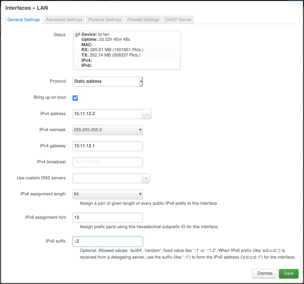Select the DHCP Server tab
The image size is (304, 284).
click(179, 20)
